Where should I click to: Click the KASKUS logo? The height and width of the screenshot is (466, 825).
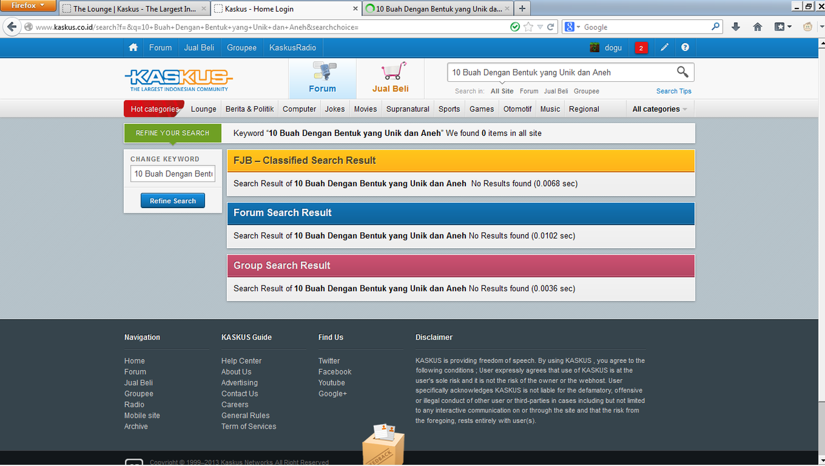click(x=179, y=80)
